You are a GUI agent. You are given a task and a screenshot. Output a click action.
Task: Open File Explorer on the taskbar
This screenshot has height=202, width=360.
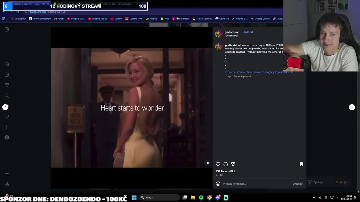tap(193, 198)
